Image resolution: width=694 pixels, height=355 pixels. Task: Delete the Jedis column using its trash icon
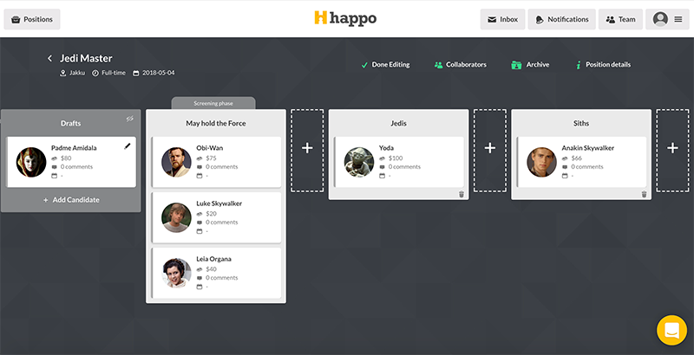coord(462,194)
